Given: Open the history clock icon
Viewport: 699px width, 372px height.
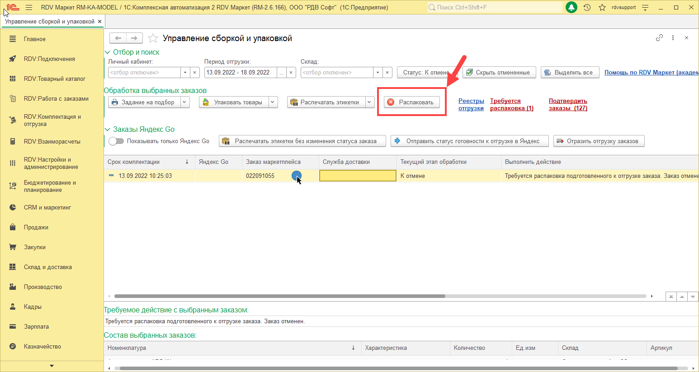Looking at the screenshot, I should [x=587, y=8].
